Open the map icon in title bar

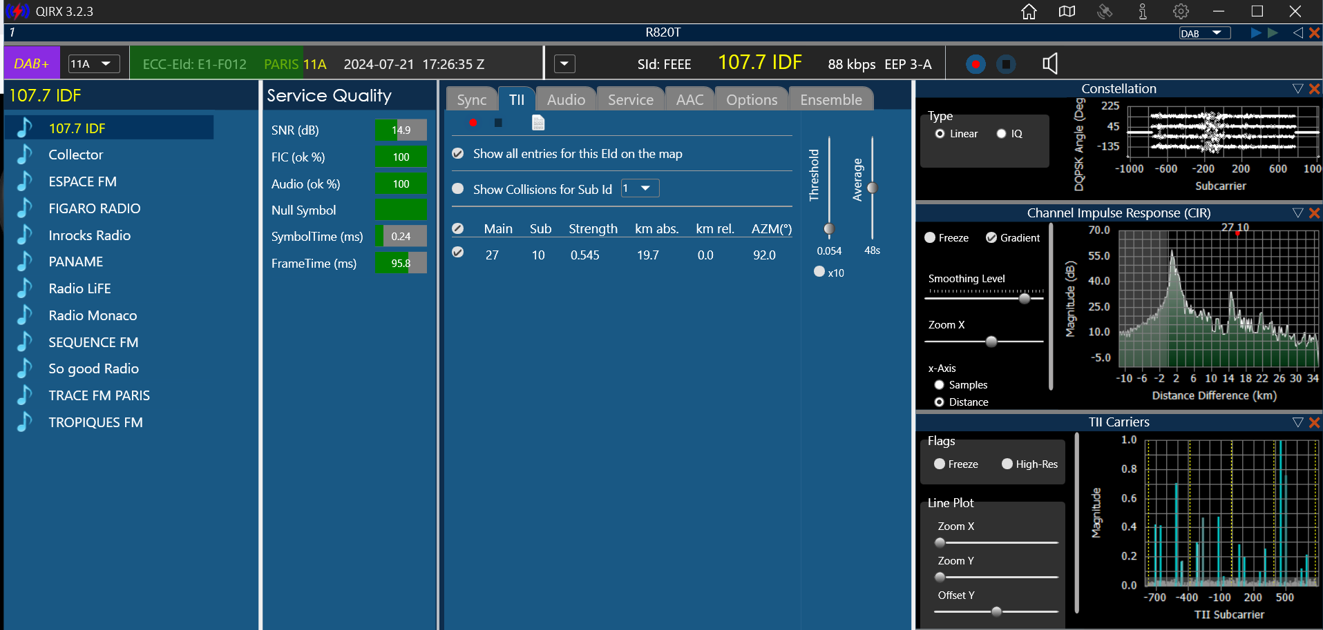coord(1067,12)
